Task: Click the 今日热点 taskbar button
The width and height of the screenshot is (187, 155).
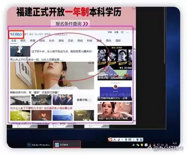Action: (67, 145)
